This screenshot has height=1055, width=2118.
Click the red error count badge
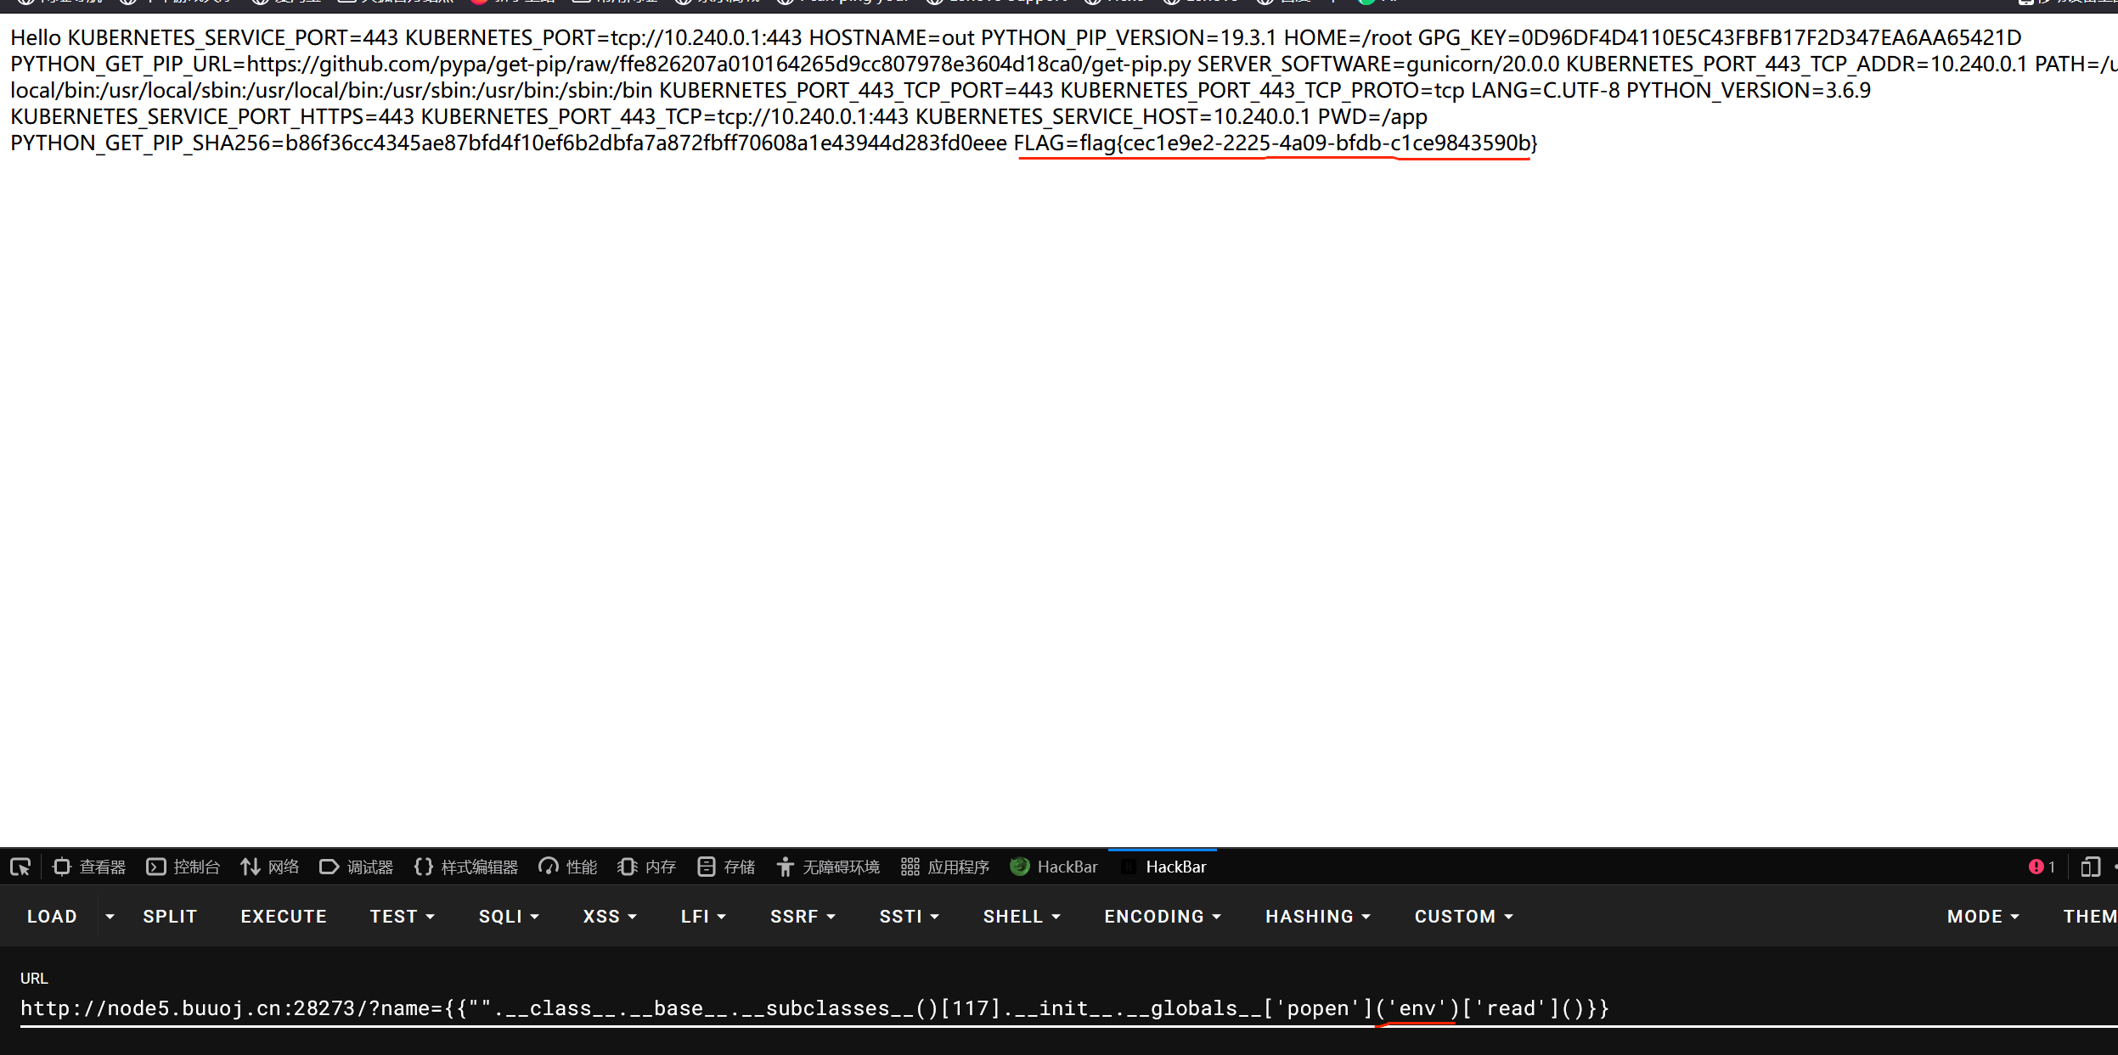(2042, 867)
